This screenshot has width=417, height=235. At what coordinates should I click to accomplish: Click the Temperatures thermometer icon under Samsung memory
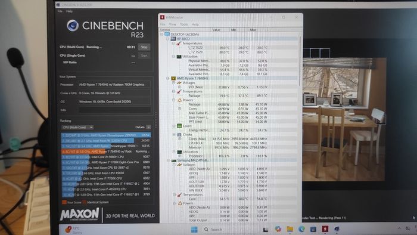(x=180, y=195)
